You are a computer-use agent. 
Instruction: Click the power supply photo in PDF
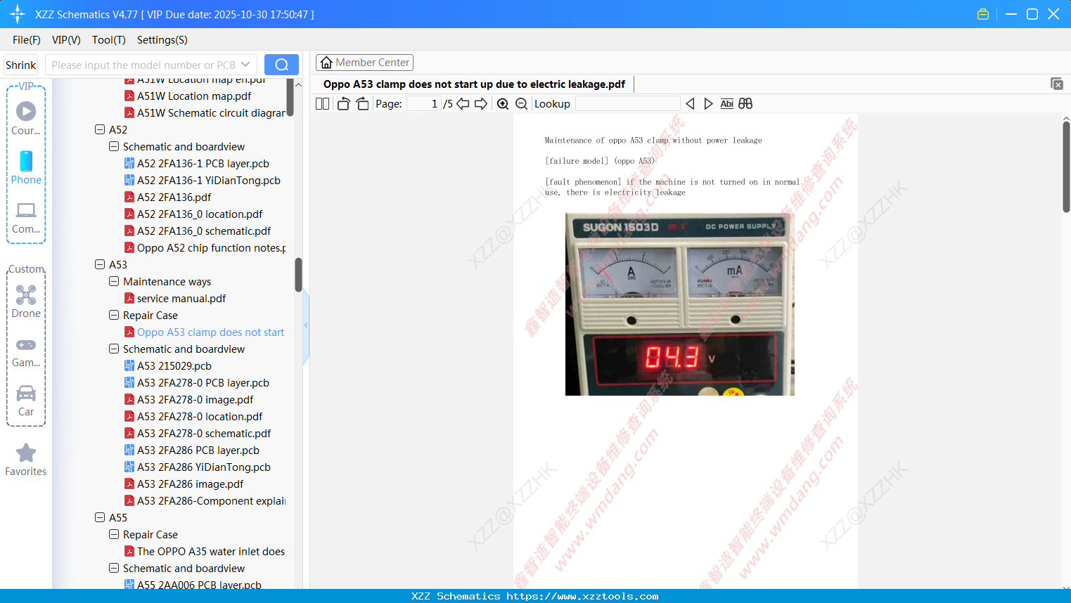(x=680, y=304)
